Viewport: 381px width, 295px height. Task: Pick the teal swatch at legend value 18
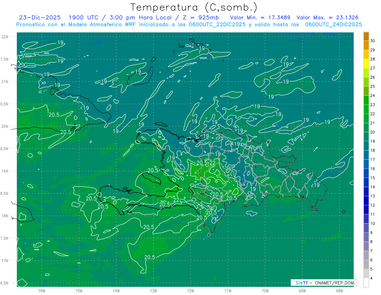[x=366, y=146]
